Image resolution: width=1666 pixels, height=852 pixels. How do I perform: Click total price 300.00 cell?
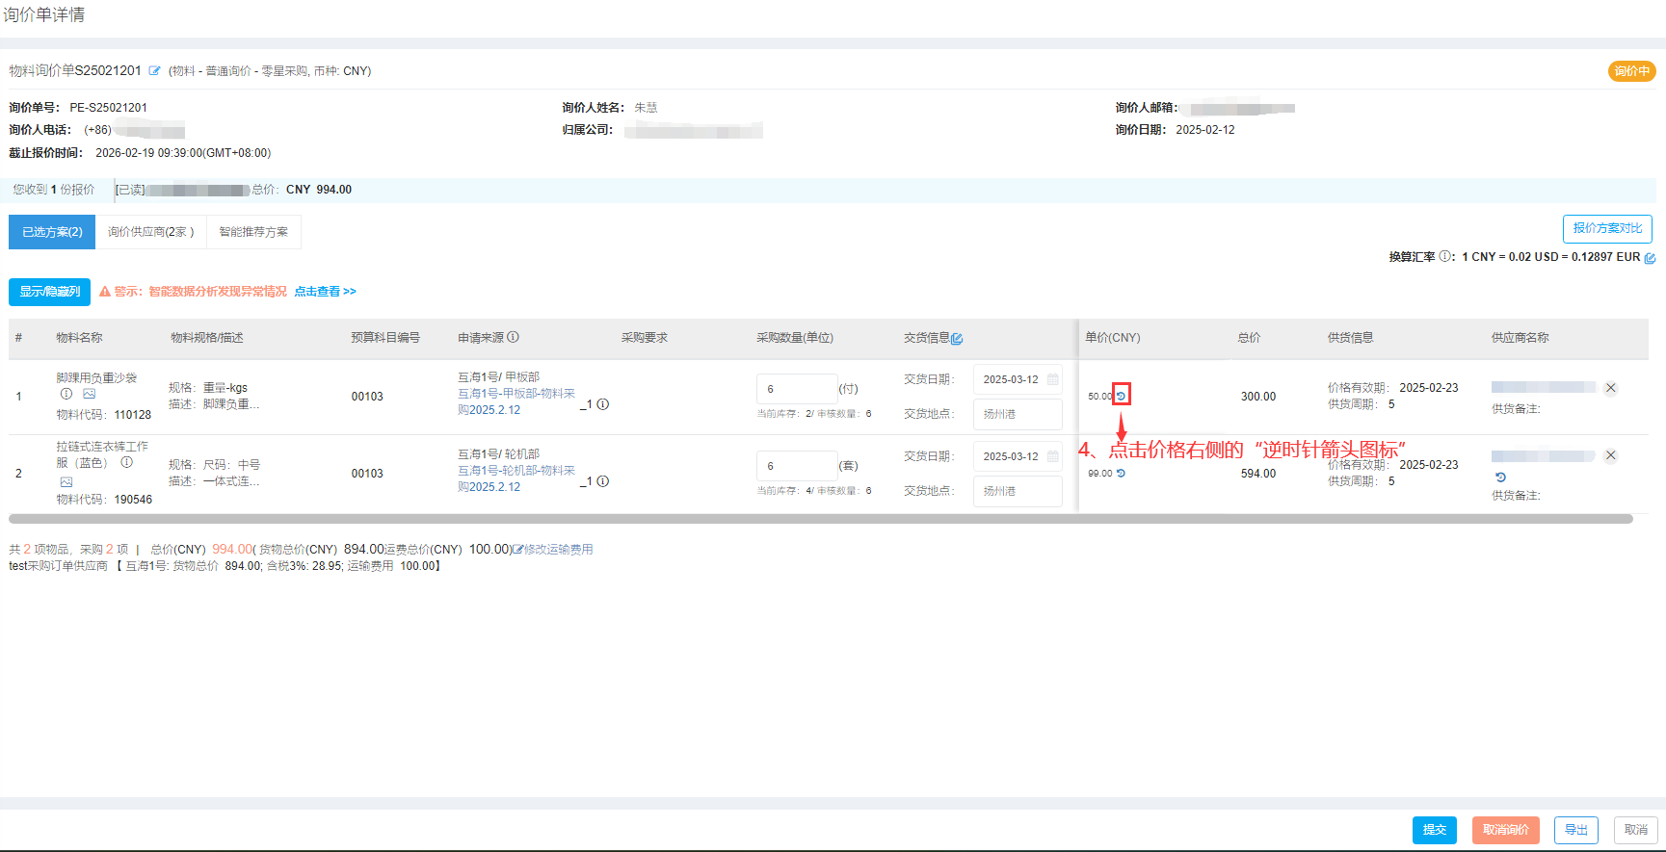1258,397
